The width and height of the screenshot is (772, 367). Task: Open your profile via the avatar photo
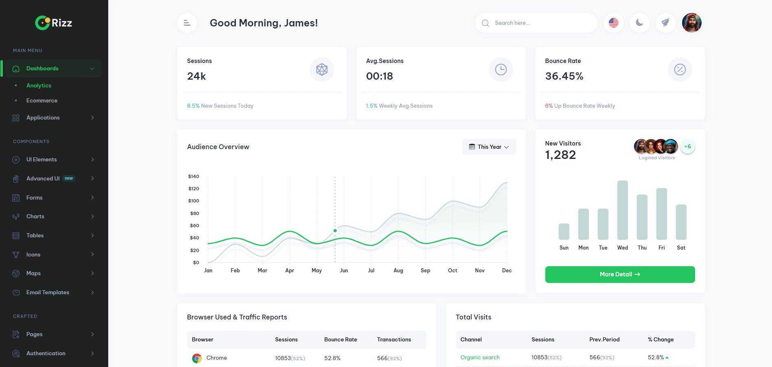coord(691,23)
